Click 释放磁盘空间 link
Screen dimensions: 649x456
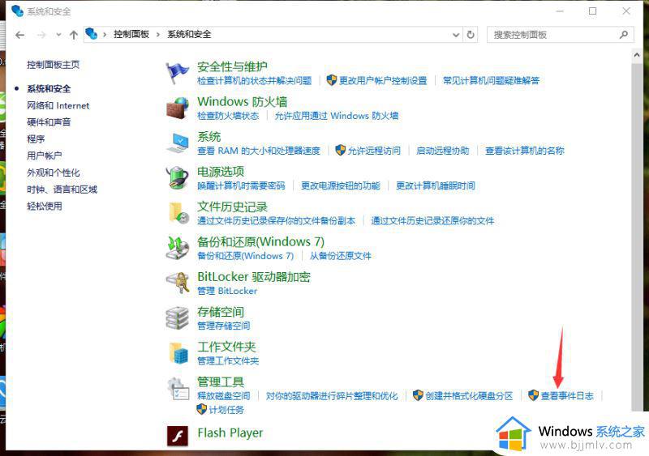click(x=224, y=396)
